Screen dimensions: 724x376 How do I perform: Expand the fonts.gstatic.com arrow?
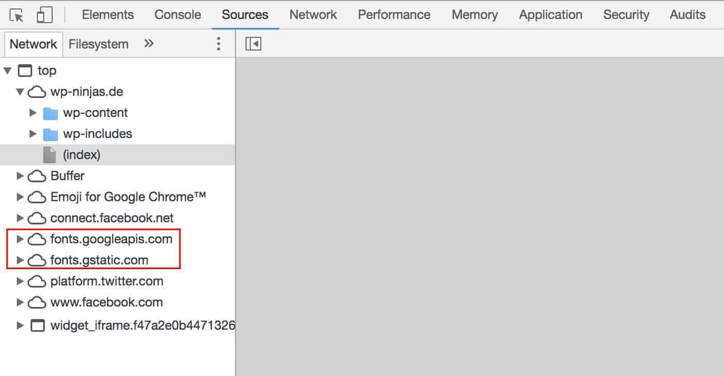point(20,260)
